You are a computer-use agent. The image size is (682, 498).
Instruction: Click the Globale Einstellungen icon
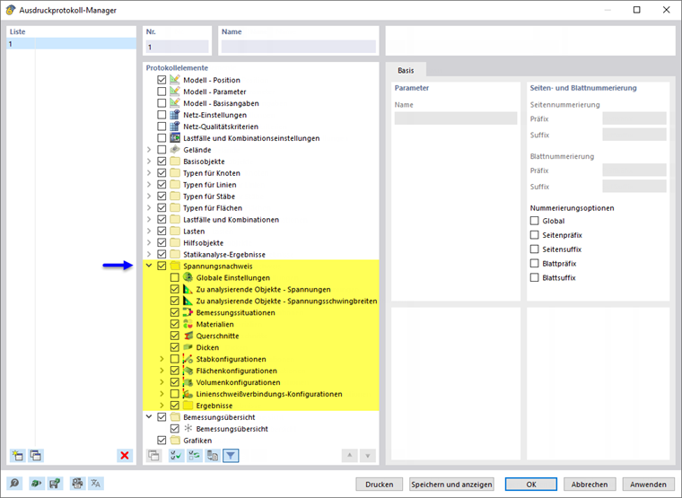tap(188, 277)
